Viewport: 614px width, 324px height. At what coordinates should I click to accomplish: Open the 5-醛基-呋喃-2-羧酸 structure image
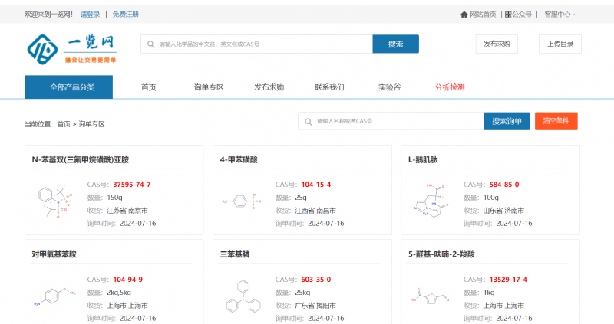point(430,296)
